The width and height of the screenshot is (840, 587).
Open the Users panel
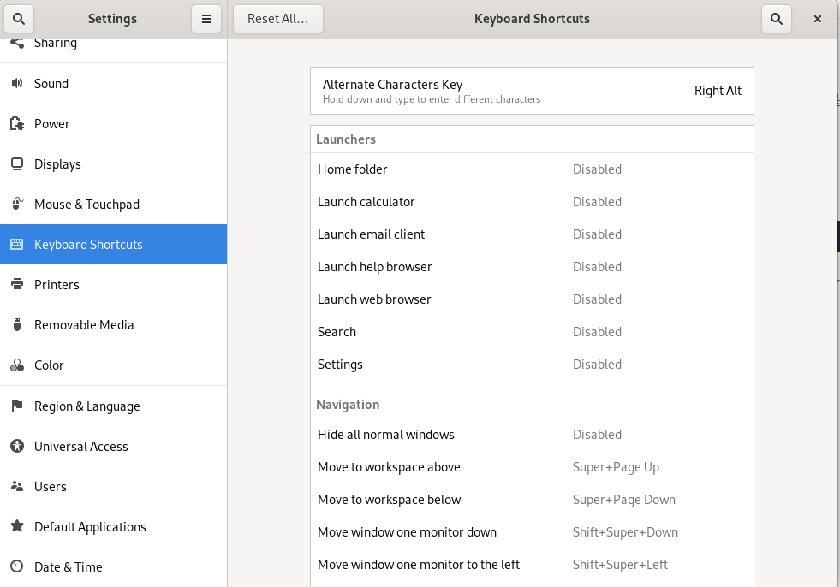point(50,487)
